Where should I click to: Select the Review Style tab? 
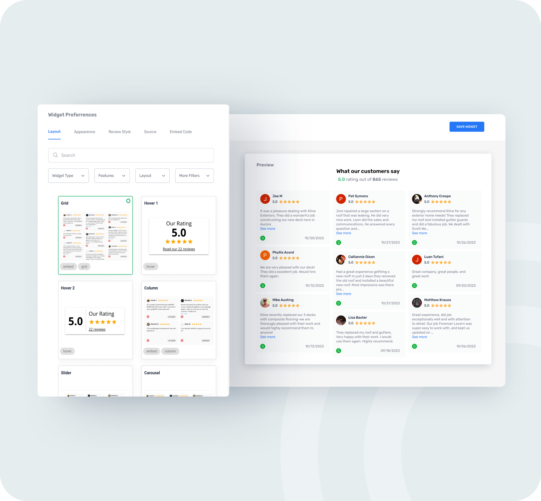click(119, 131)
